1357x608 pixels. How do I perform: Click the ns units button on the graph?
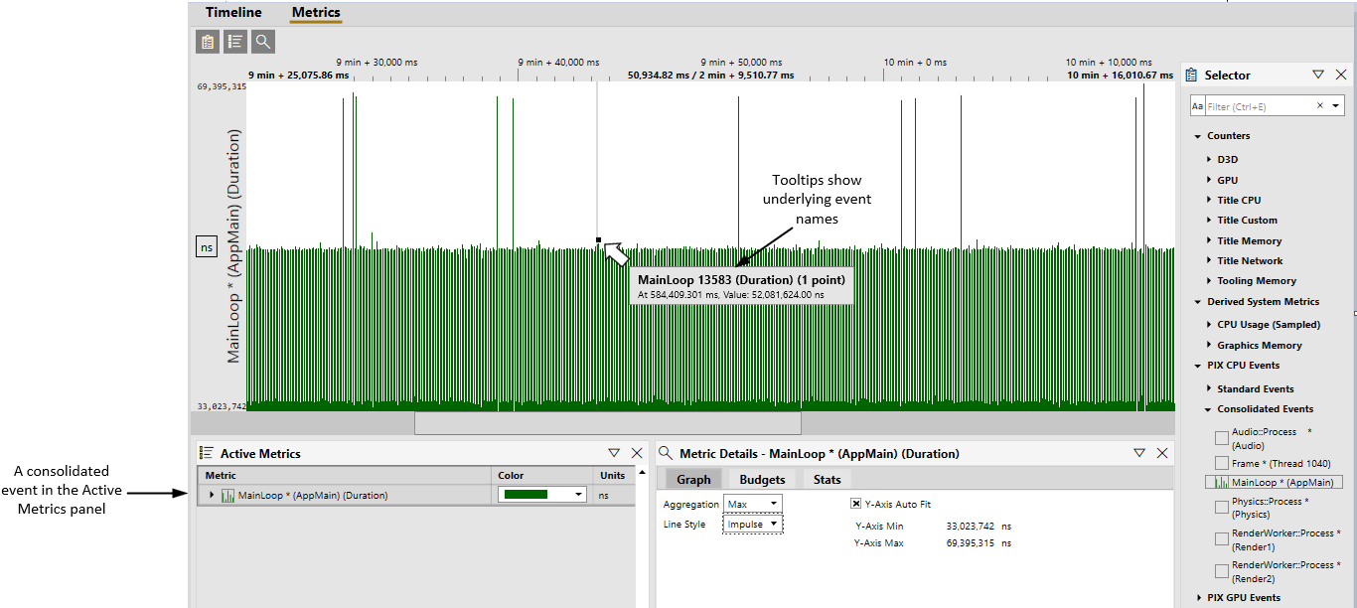pyautogui.click(x=207, y=247)
